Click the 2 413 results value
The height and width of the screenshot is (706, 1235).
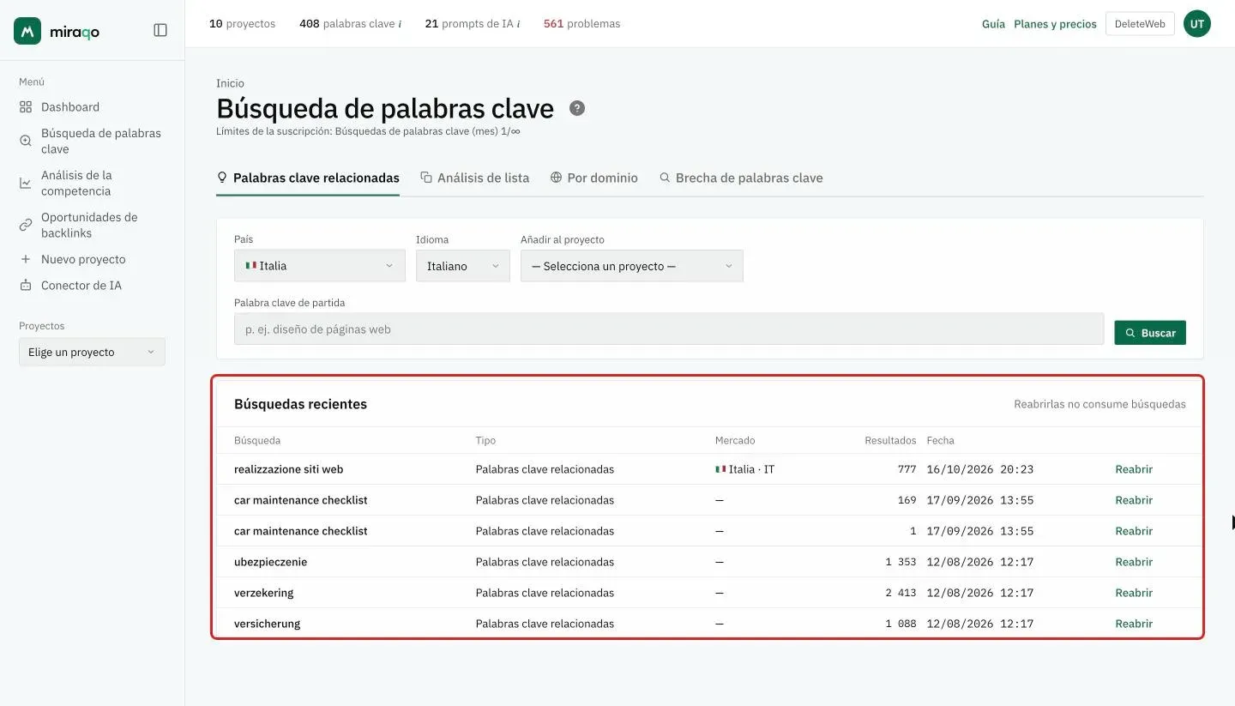point(901,593)
